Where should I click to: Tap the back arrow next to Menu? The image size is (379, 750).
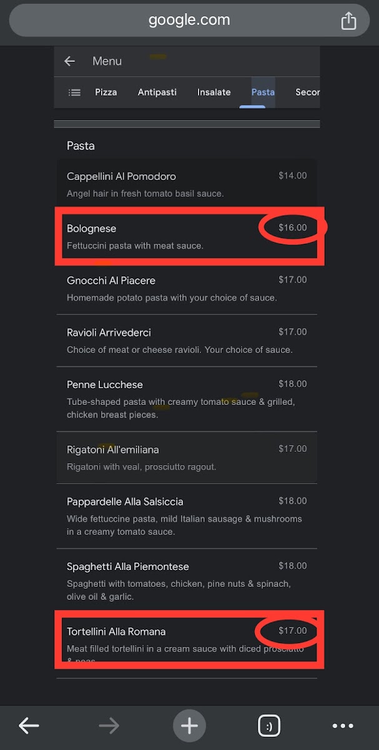click(x=69, y=61)
